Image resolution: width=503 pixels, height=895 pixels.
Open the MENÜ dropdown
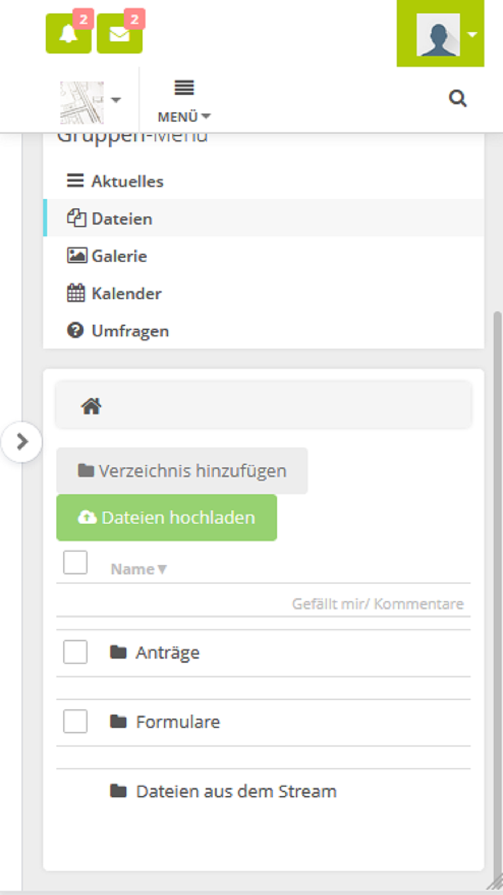tap(184, 102)
